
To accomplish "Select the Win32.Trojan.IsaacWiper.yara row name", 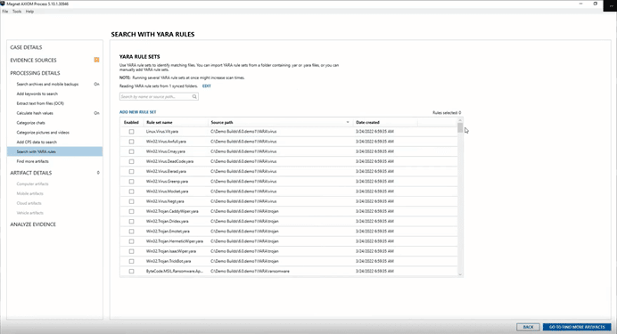I will (171, 251).
